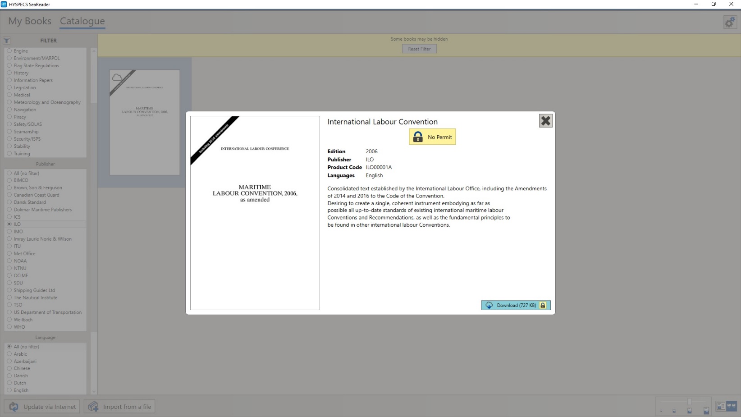
Task: Choose the second-smallest thumbnail size icon
Action: pos(674,411)
